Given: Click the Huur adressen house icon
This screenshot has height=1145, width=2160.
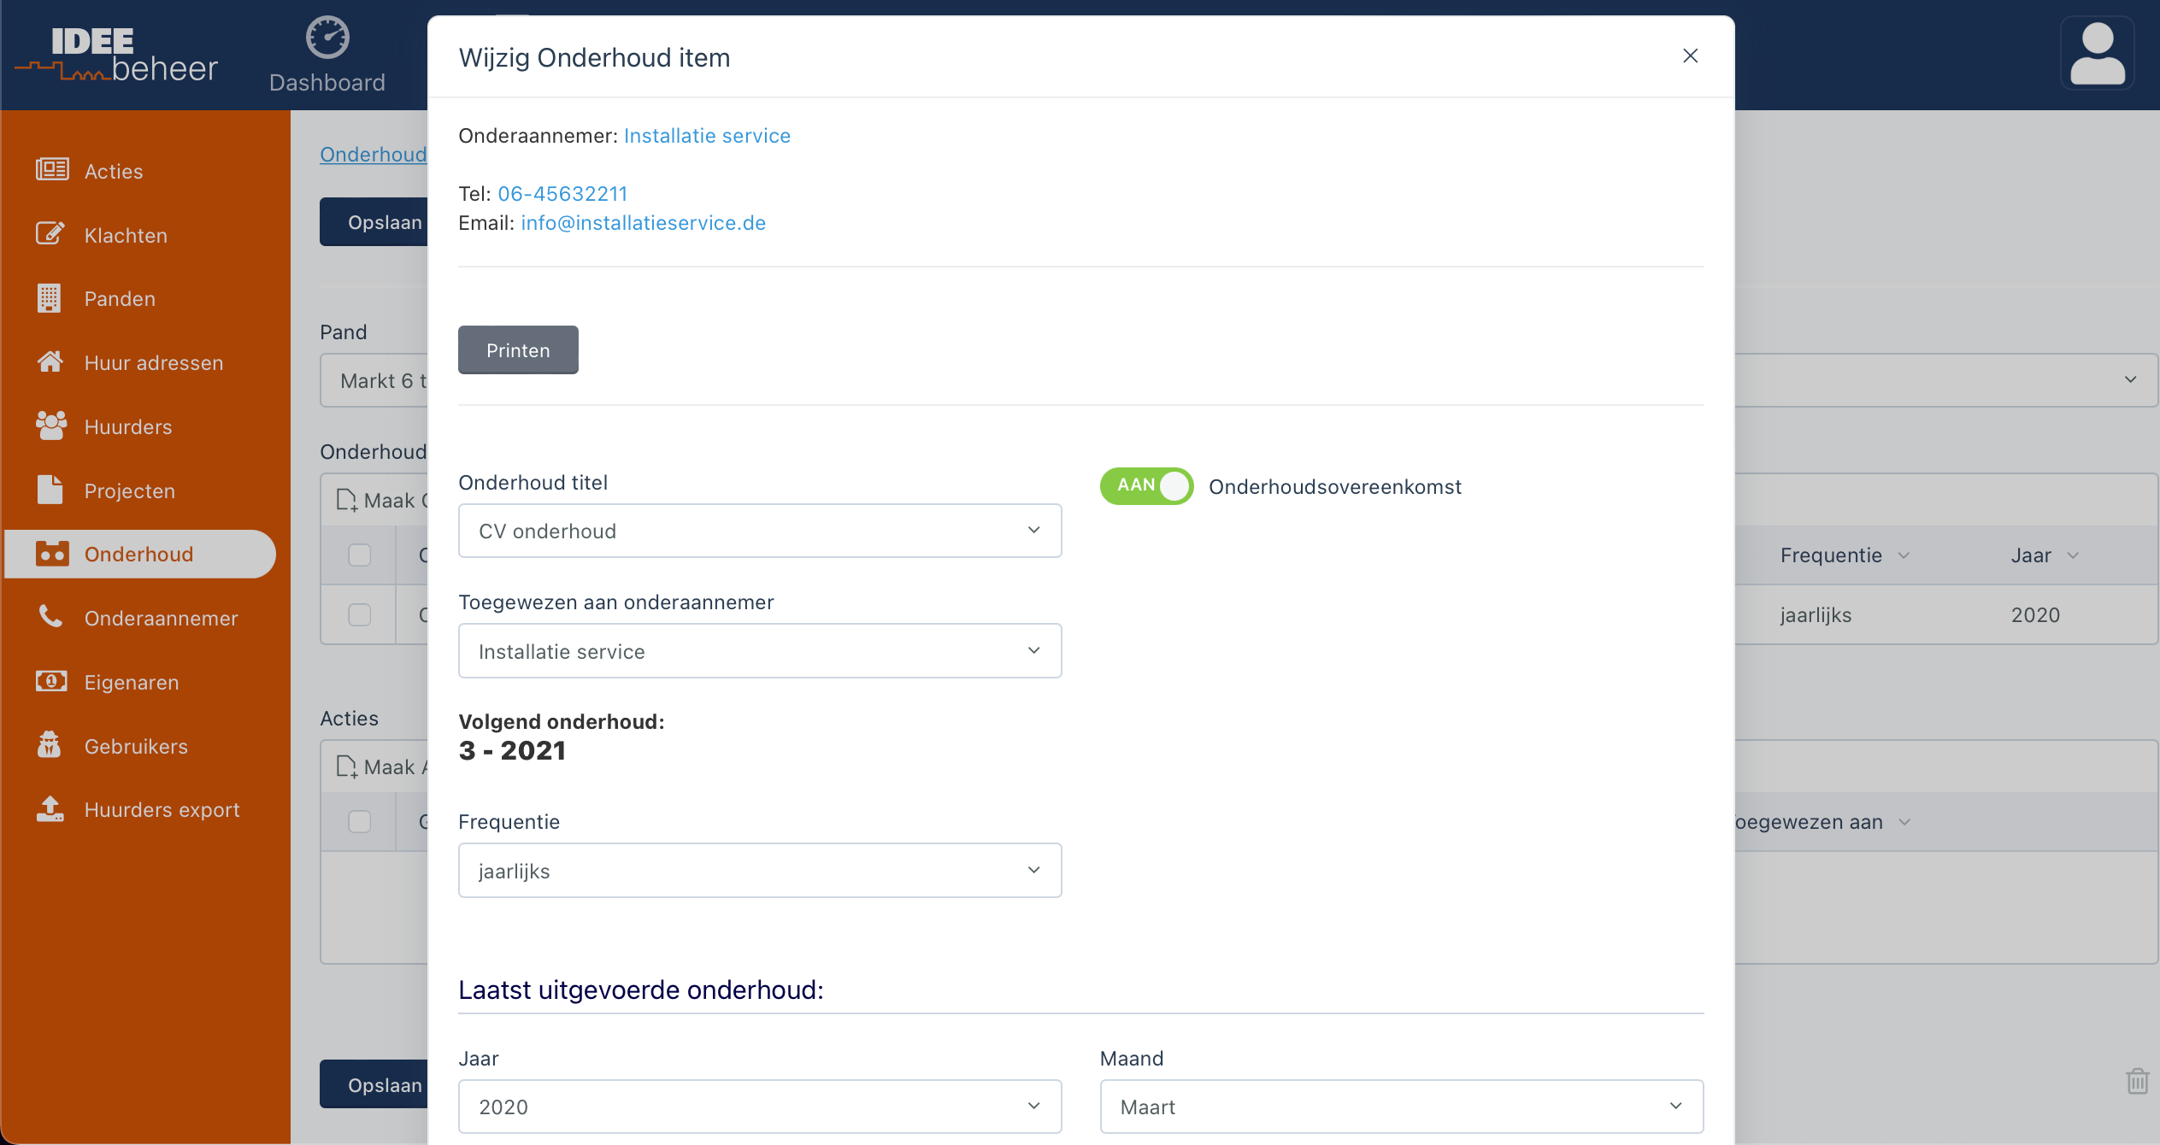Looking at the screenshot, I should point(50,362).
